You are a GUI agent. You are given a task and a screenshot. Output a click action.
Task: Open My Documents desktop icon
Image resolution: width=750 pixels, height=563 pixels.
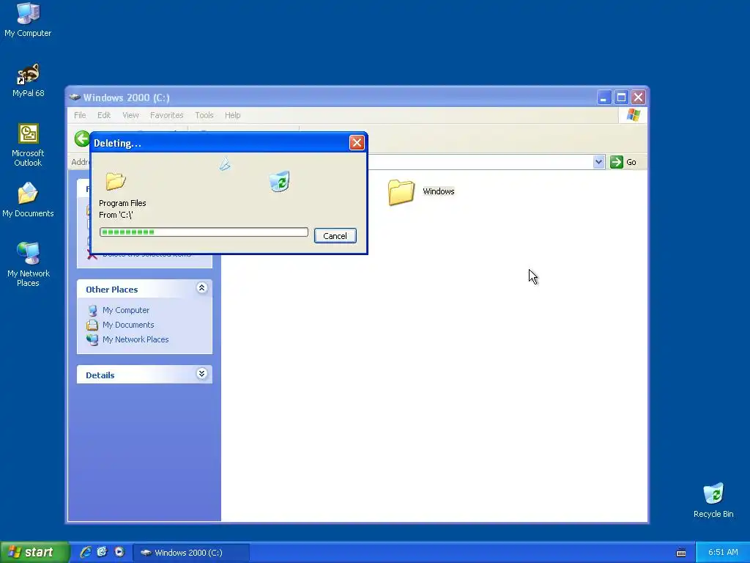28,199
